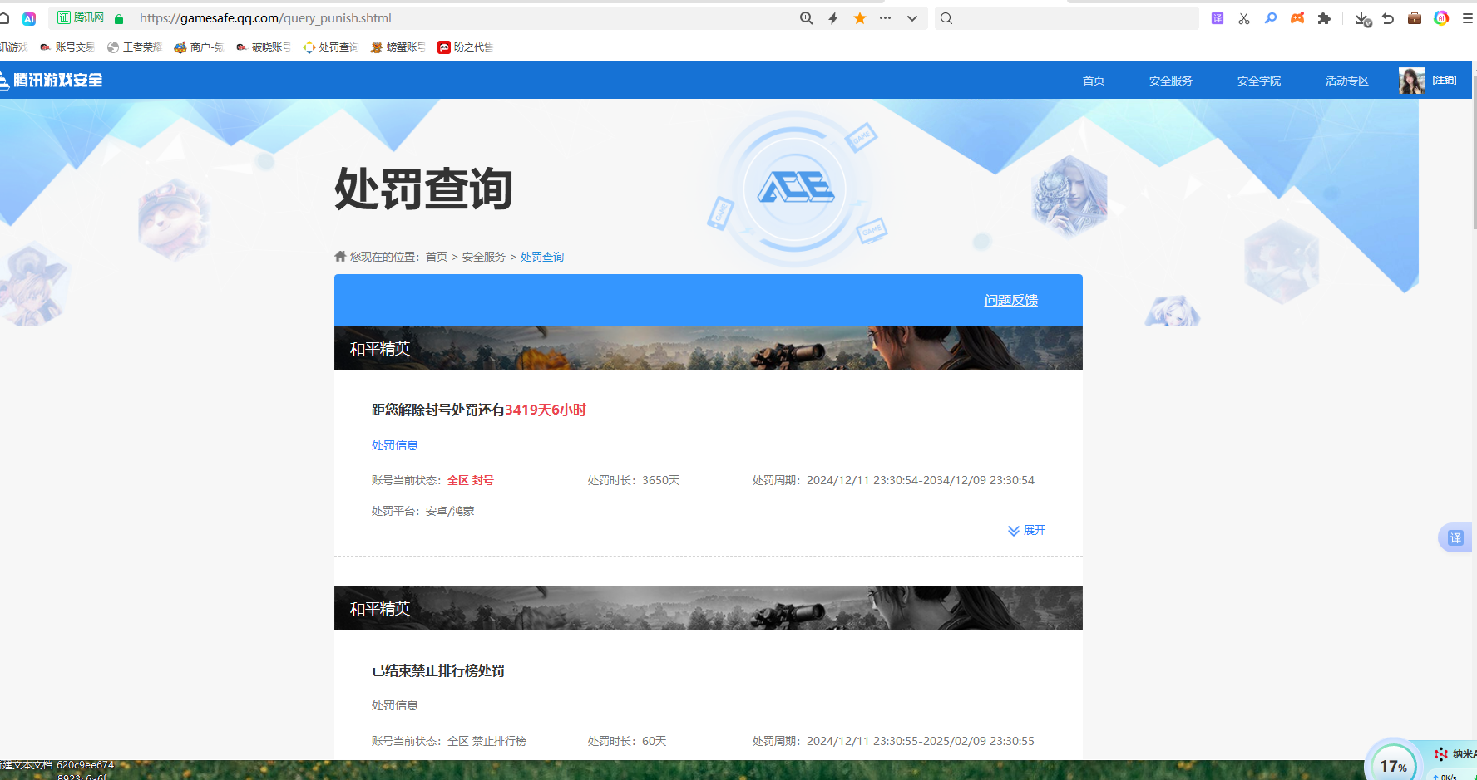Image resolution: width=1477 pixels, height=780 pixels.
Task: Open the 问题反馈 feedback link
Action: point(1011,300)
